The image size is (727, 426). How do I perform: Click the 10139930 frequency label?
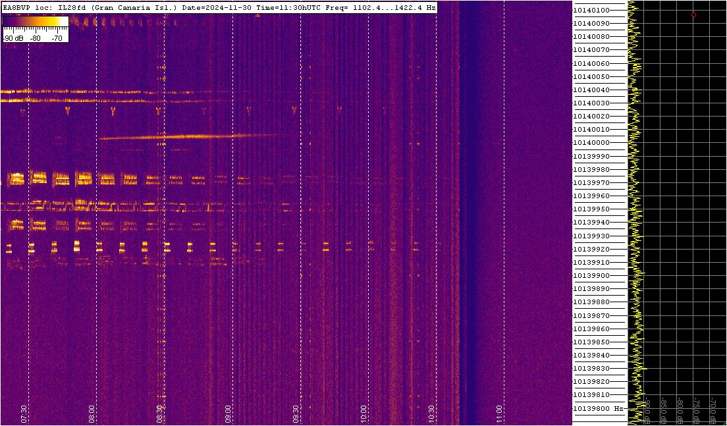(x=591, y=236)
